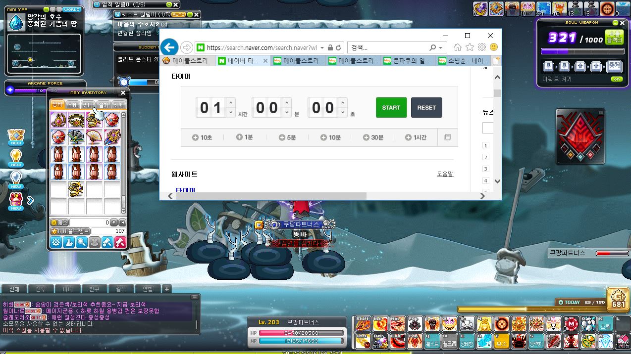Increase timer hours with up arrow
Image resolution: width=631 pixels, height=354 pixels.
231,102
